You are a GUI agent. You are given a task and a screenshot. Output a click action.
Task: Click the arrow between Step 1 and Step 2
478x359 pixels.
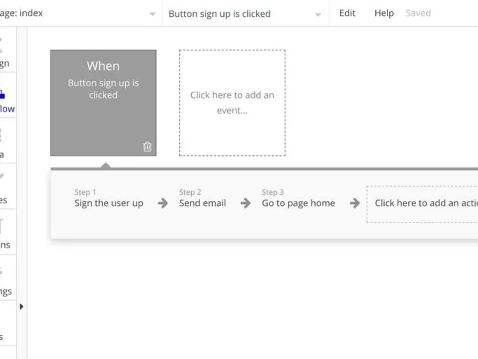[163, 203]
